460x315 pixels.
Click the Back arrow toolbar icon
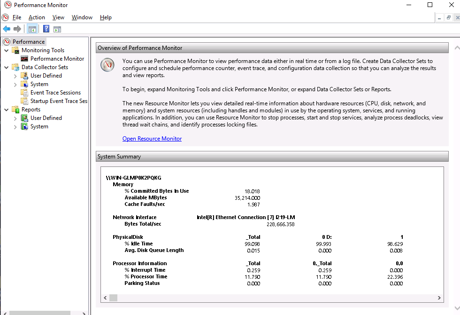click(x=7, y=29)
